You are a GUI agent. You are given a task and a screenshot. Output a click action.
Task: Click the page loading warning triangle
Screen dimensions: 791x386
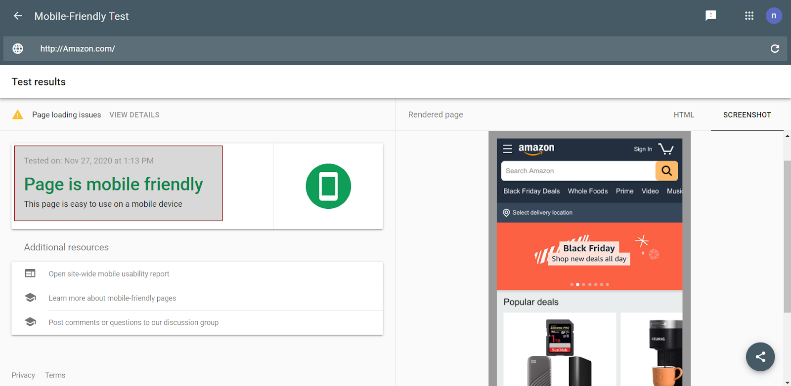pos(18,115)
